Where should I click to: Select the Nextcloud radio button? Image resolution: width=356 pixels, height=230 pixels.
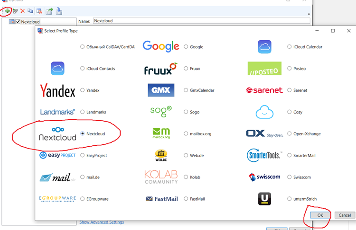click(83, 134)
